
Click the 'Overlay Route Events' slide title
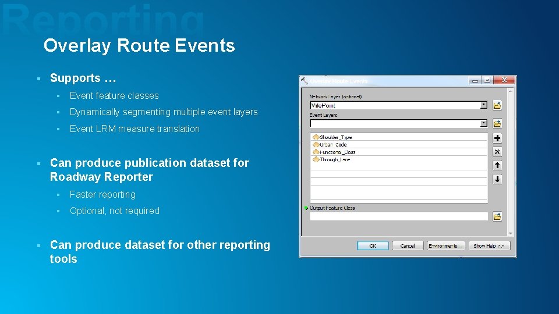click(x=139, y=46)
